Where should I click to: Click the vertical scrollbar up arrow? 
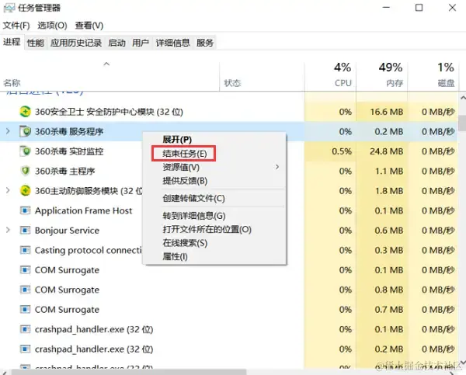[463, 97]
